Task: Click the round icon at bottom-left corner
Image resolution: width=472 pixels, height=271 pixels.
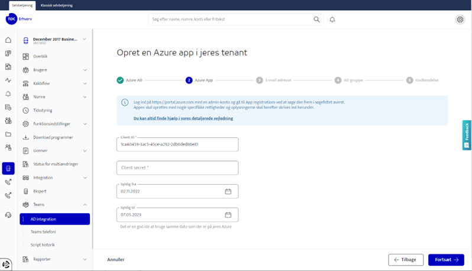Action: click(x=6, y=264)
